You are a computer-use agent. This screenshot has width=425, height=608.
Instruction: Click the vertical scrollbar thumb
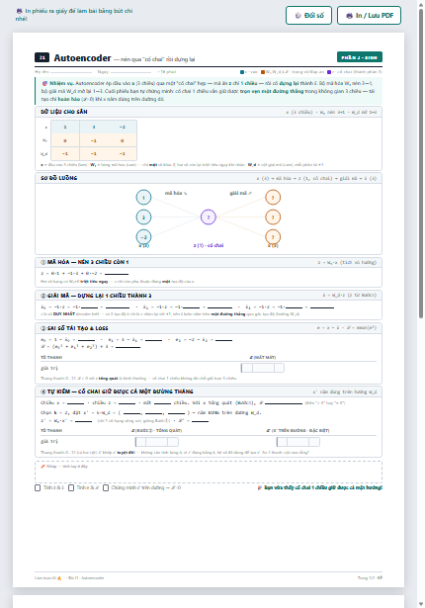(x=421, y=163)
